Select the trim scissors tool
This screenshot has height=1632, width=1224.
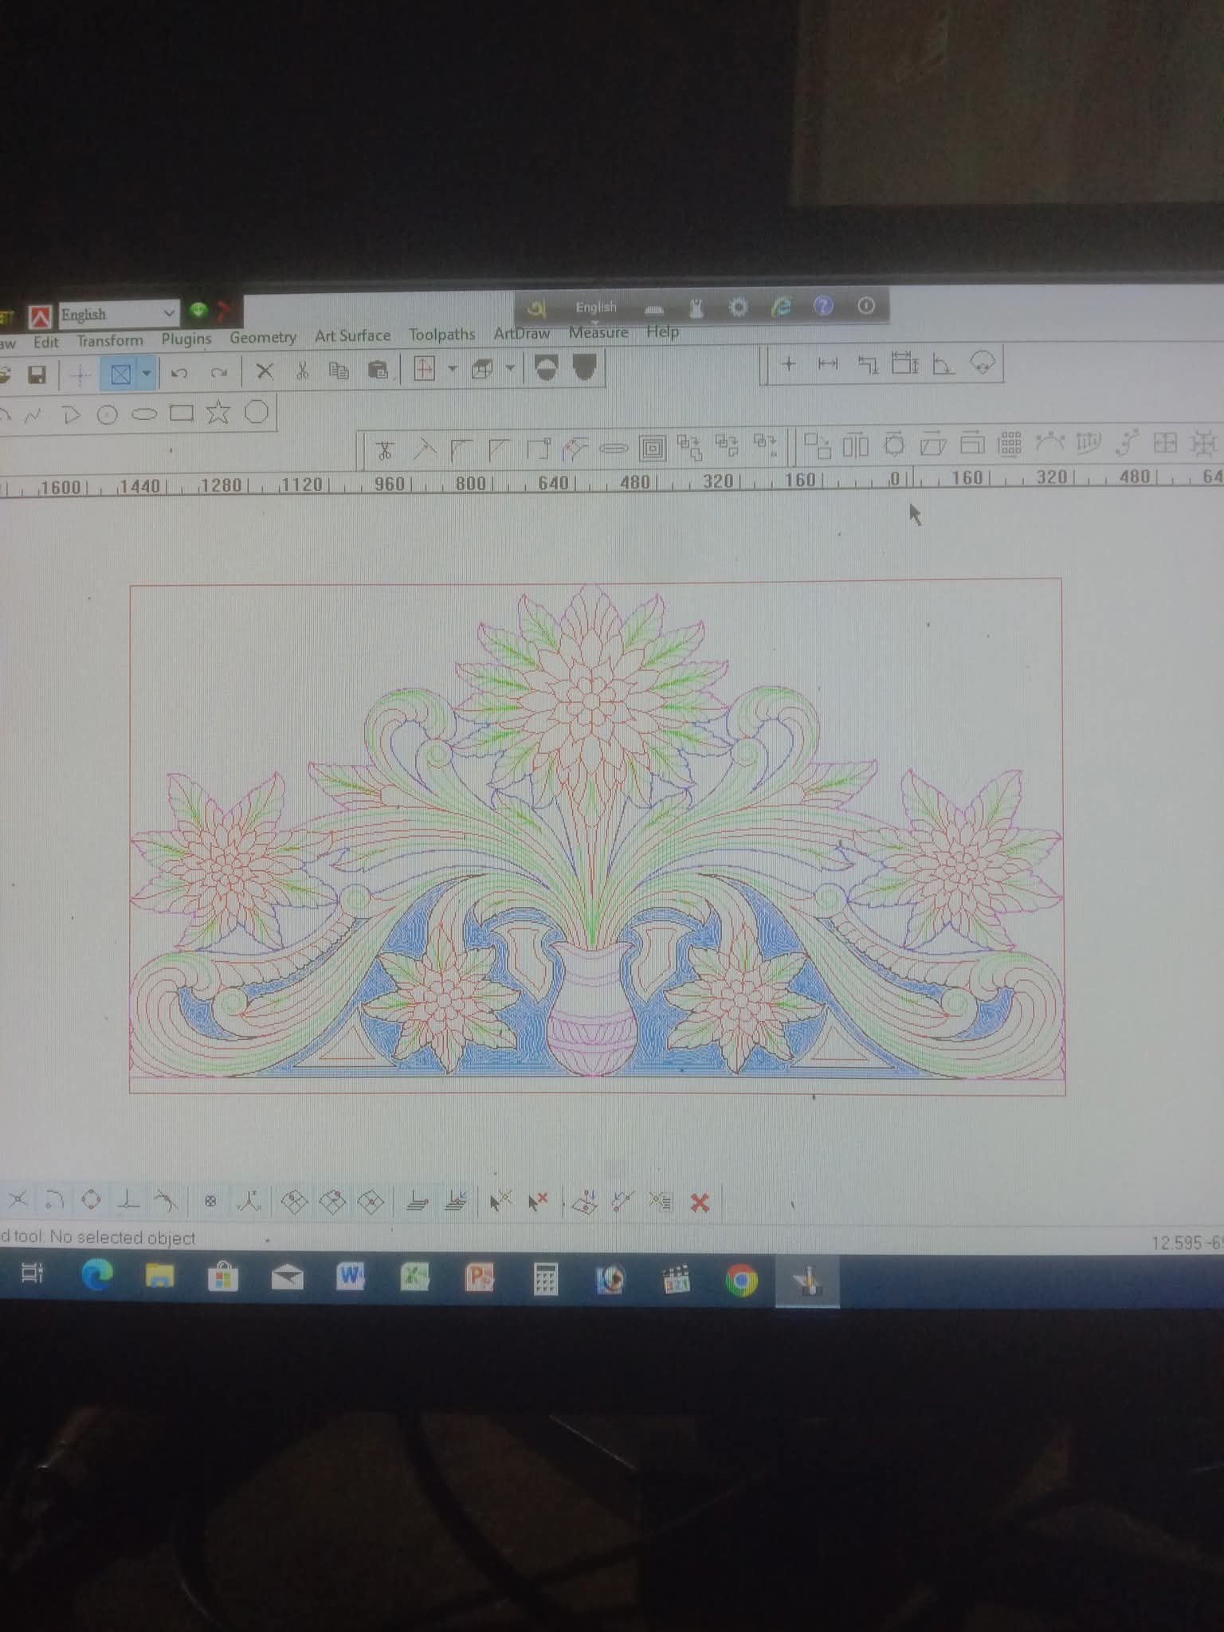[385, 451]
